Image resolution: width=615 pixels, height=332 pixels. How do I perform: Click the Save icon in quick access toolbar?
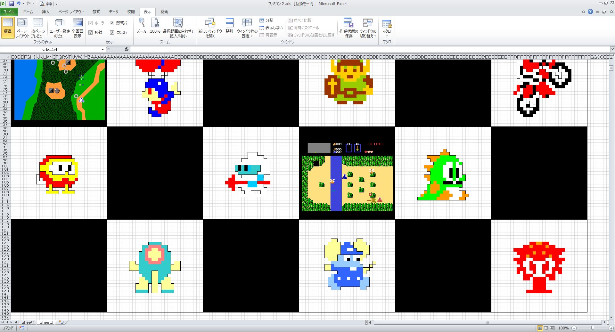(12, 4)
